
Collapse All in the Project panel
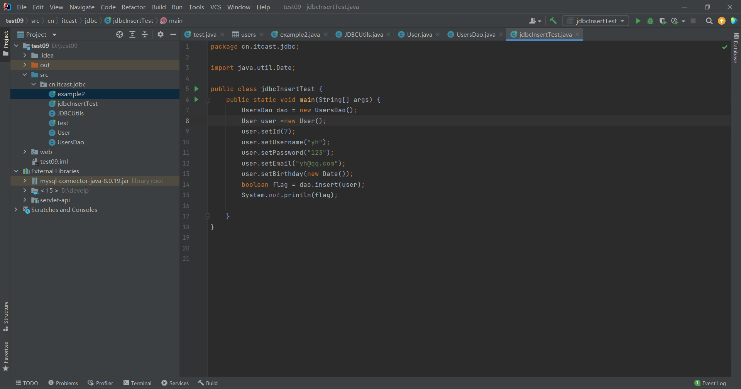coord(145,34)
